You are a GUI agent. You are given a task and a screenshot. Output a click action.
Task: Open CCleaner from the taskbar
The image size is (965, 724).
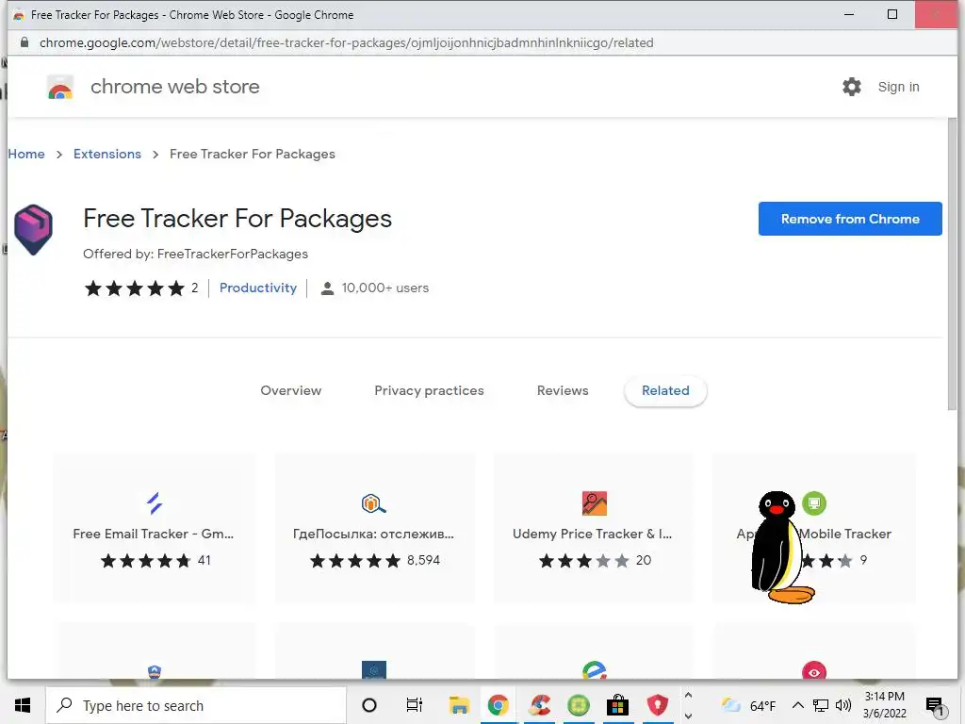coord(540,705)
